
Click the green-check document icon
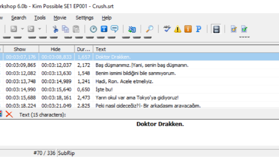244,29
